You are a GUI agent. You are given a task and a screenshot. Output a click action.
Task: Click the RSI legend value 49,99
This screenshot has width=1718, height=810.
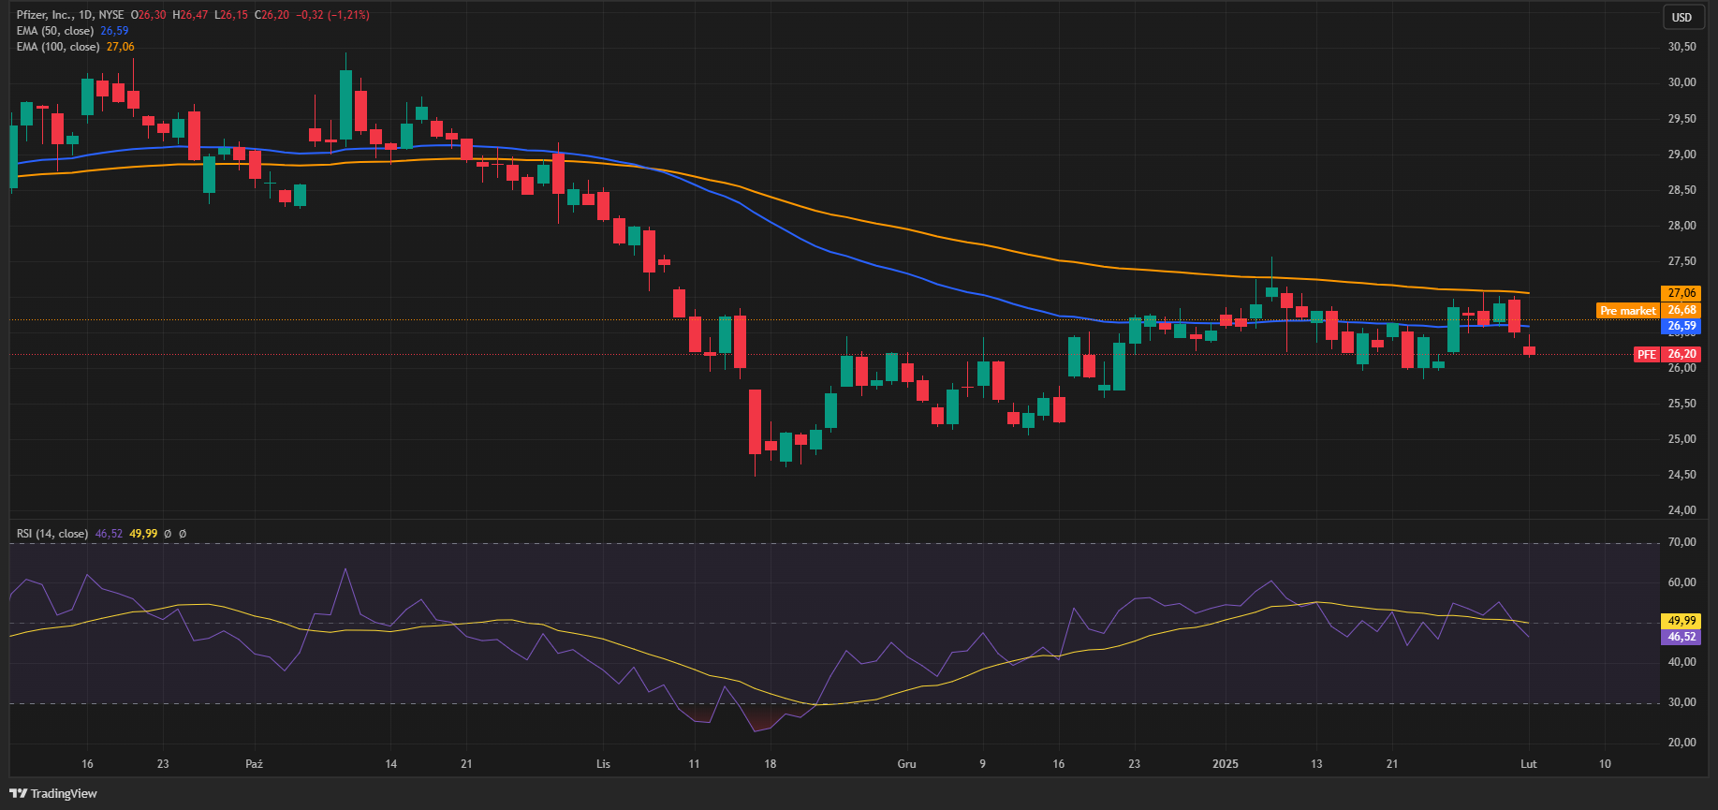pyautogui.click(x=142, y=534)
